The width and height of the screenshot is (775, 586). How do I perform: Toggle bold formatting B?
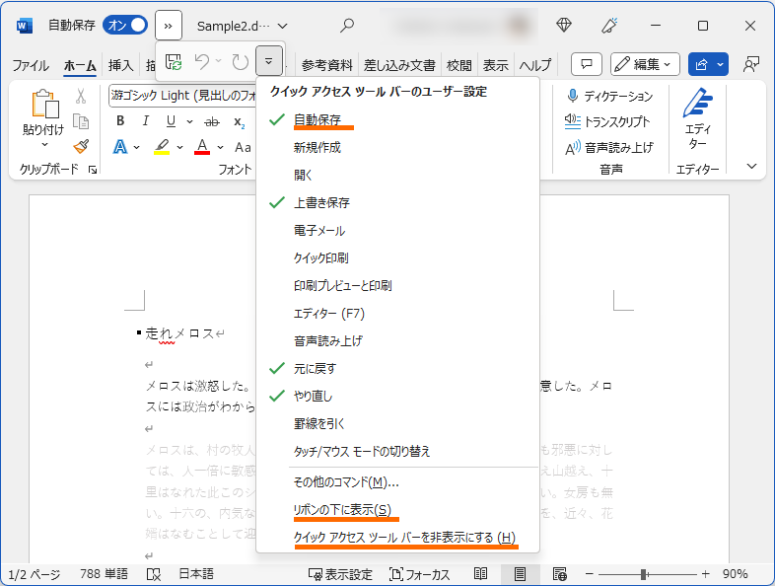120,121
